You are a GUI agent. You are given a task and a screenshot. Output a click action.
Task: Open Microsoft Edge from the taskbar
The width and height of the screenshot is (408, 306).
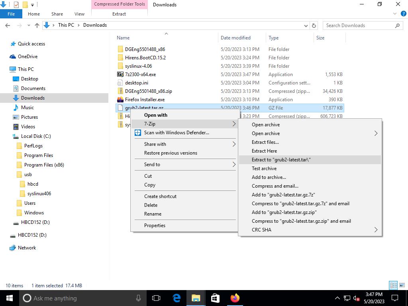(x=177, y=298)
